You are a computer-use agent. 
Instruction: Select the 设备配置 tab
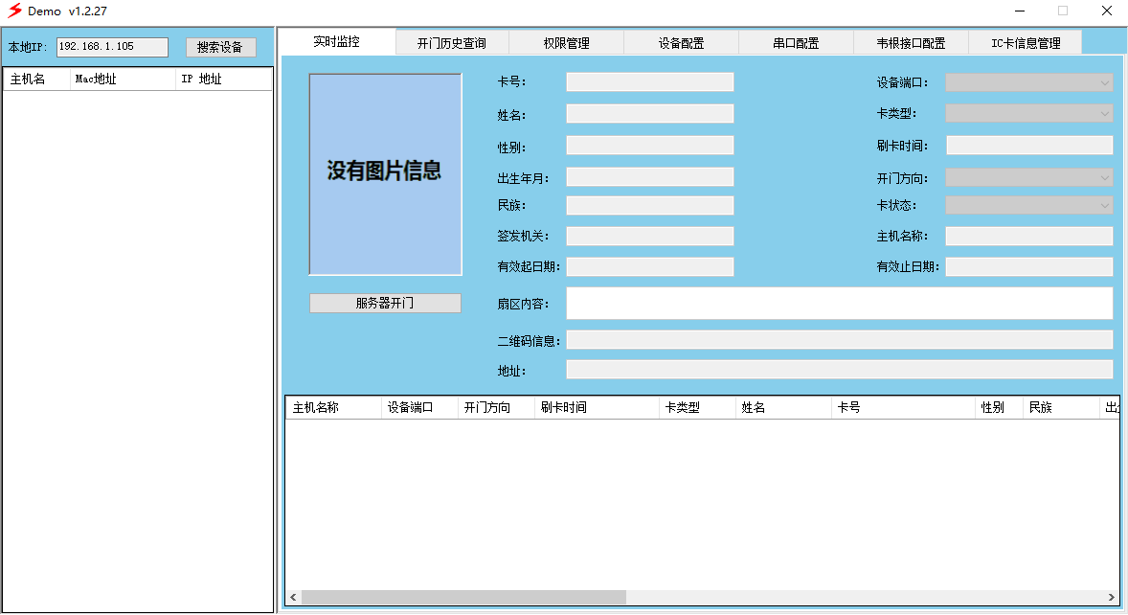[x=681, y=43]
